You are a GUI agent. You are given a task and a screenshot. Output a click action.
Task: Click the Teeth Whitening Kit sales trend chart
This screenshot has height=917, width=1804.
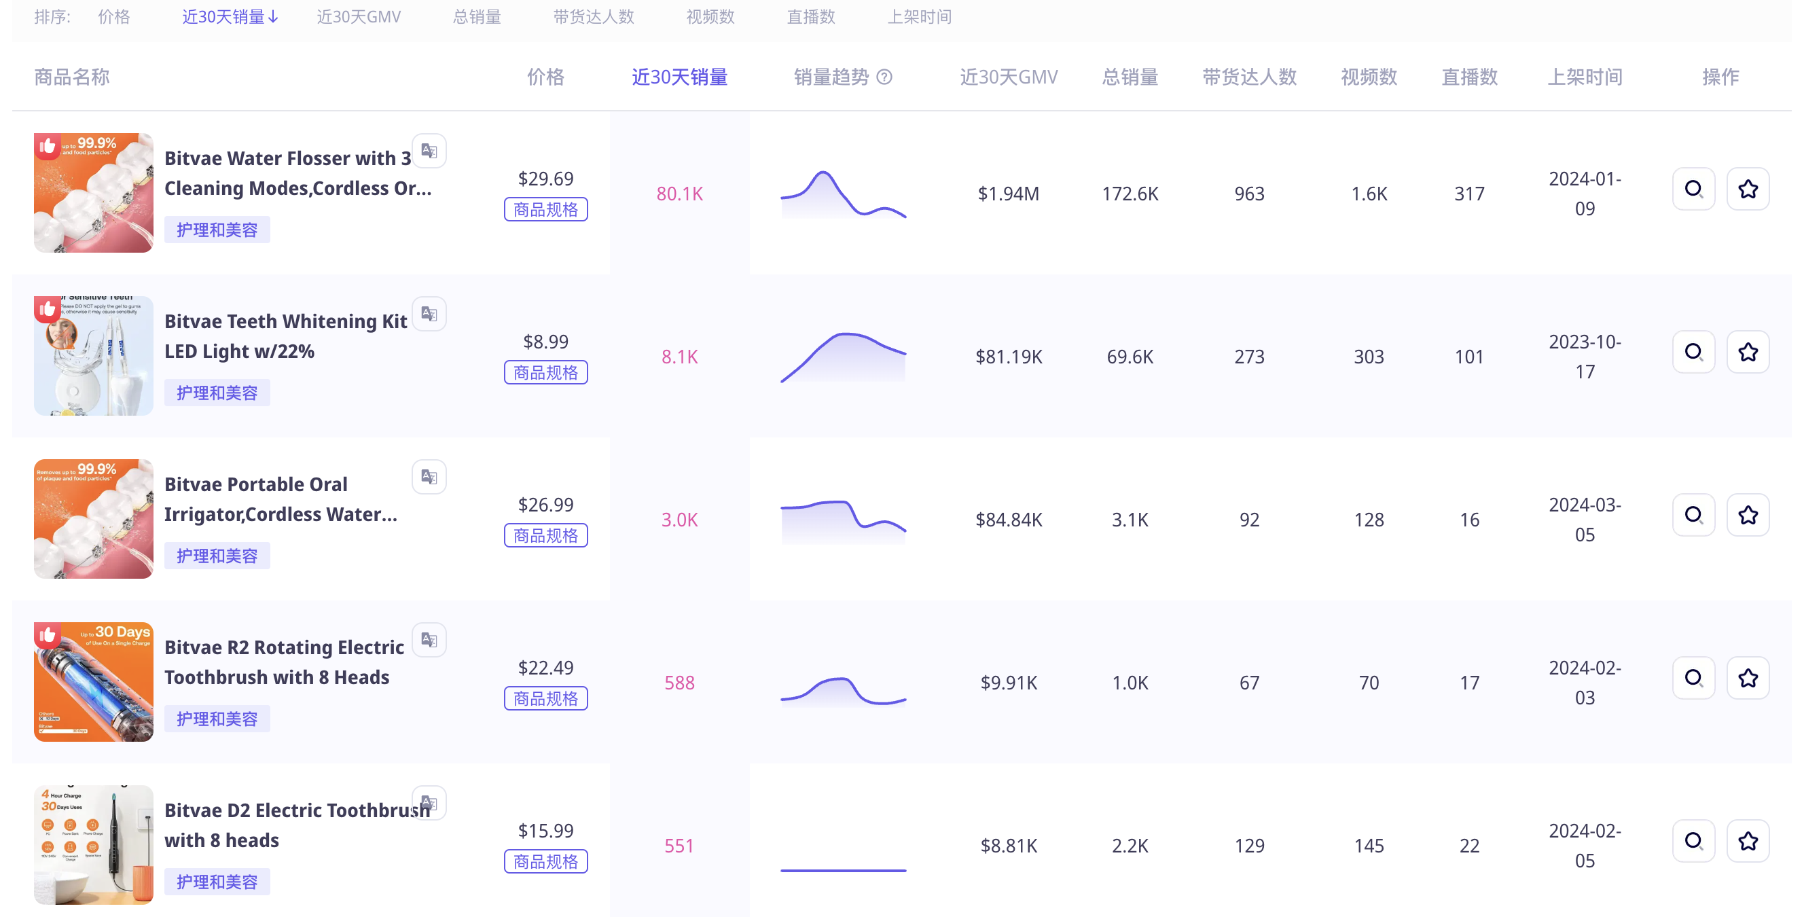point(843,357)
